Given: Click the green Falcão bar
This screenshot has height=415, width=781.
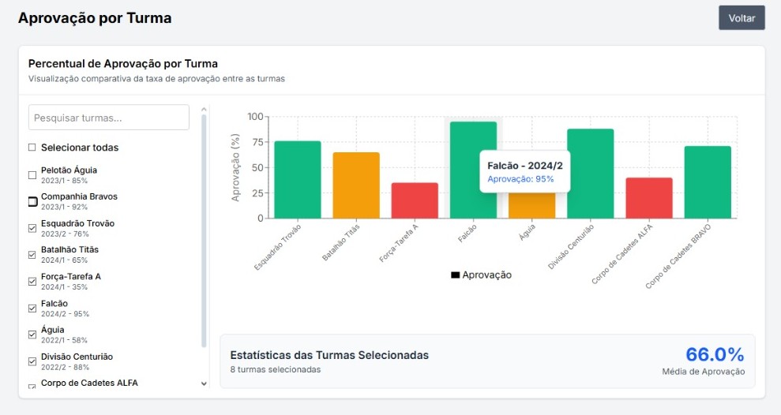Looking at the screenshot, I should [x=473, y=170].
